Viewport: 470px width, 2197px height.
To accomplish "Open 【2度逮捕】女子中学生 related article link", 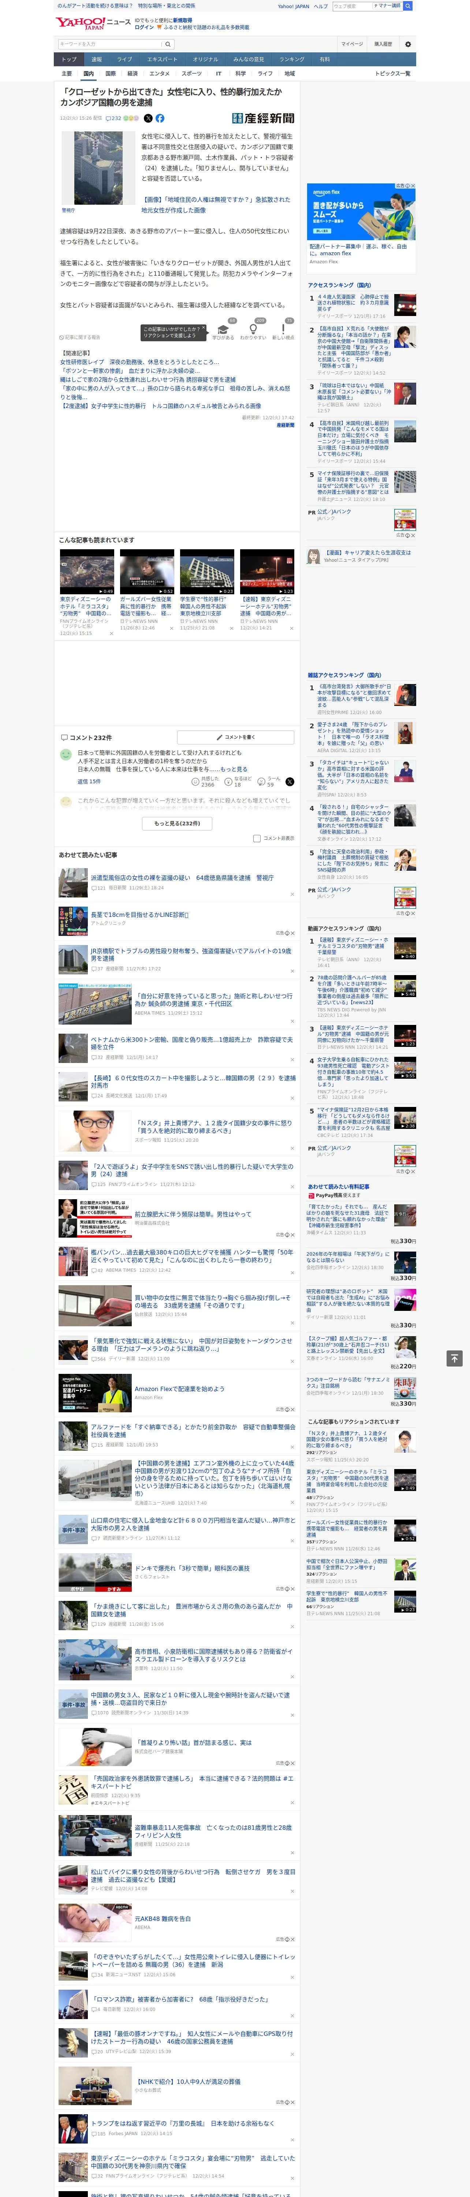I will 160,406.
